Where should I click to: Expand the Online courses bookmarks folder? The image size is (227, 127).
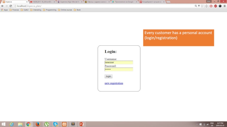coord(65,10)
